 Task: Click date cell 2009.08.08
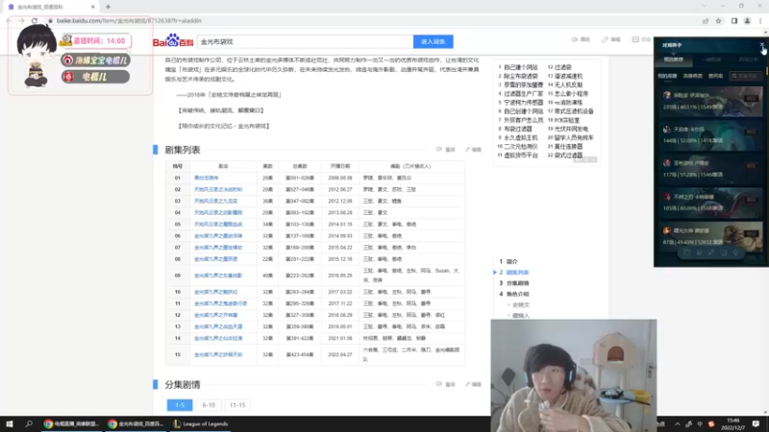pyautogui.click(x=340, y=178)
